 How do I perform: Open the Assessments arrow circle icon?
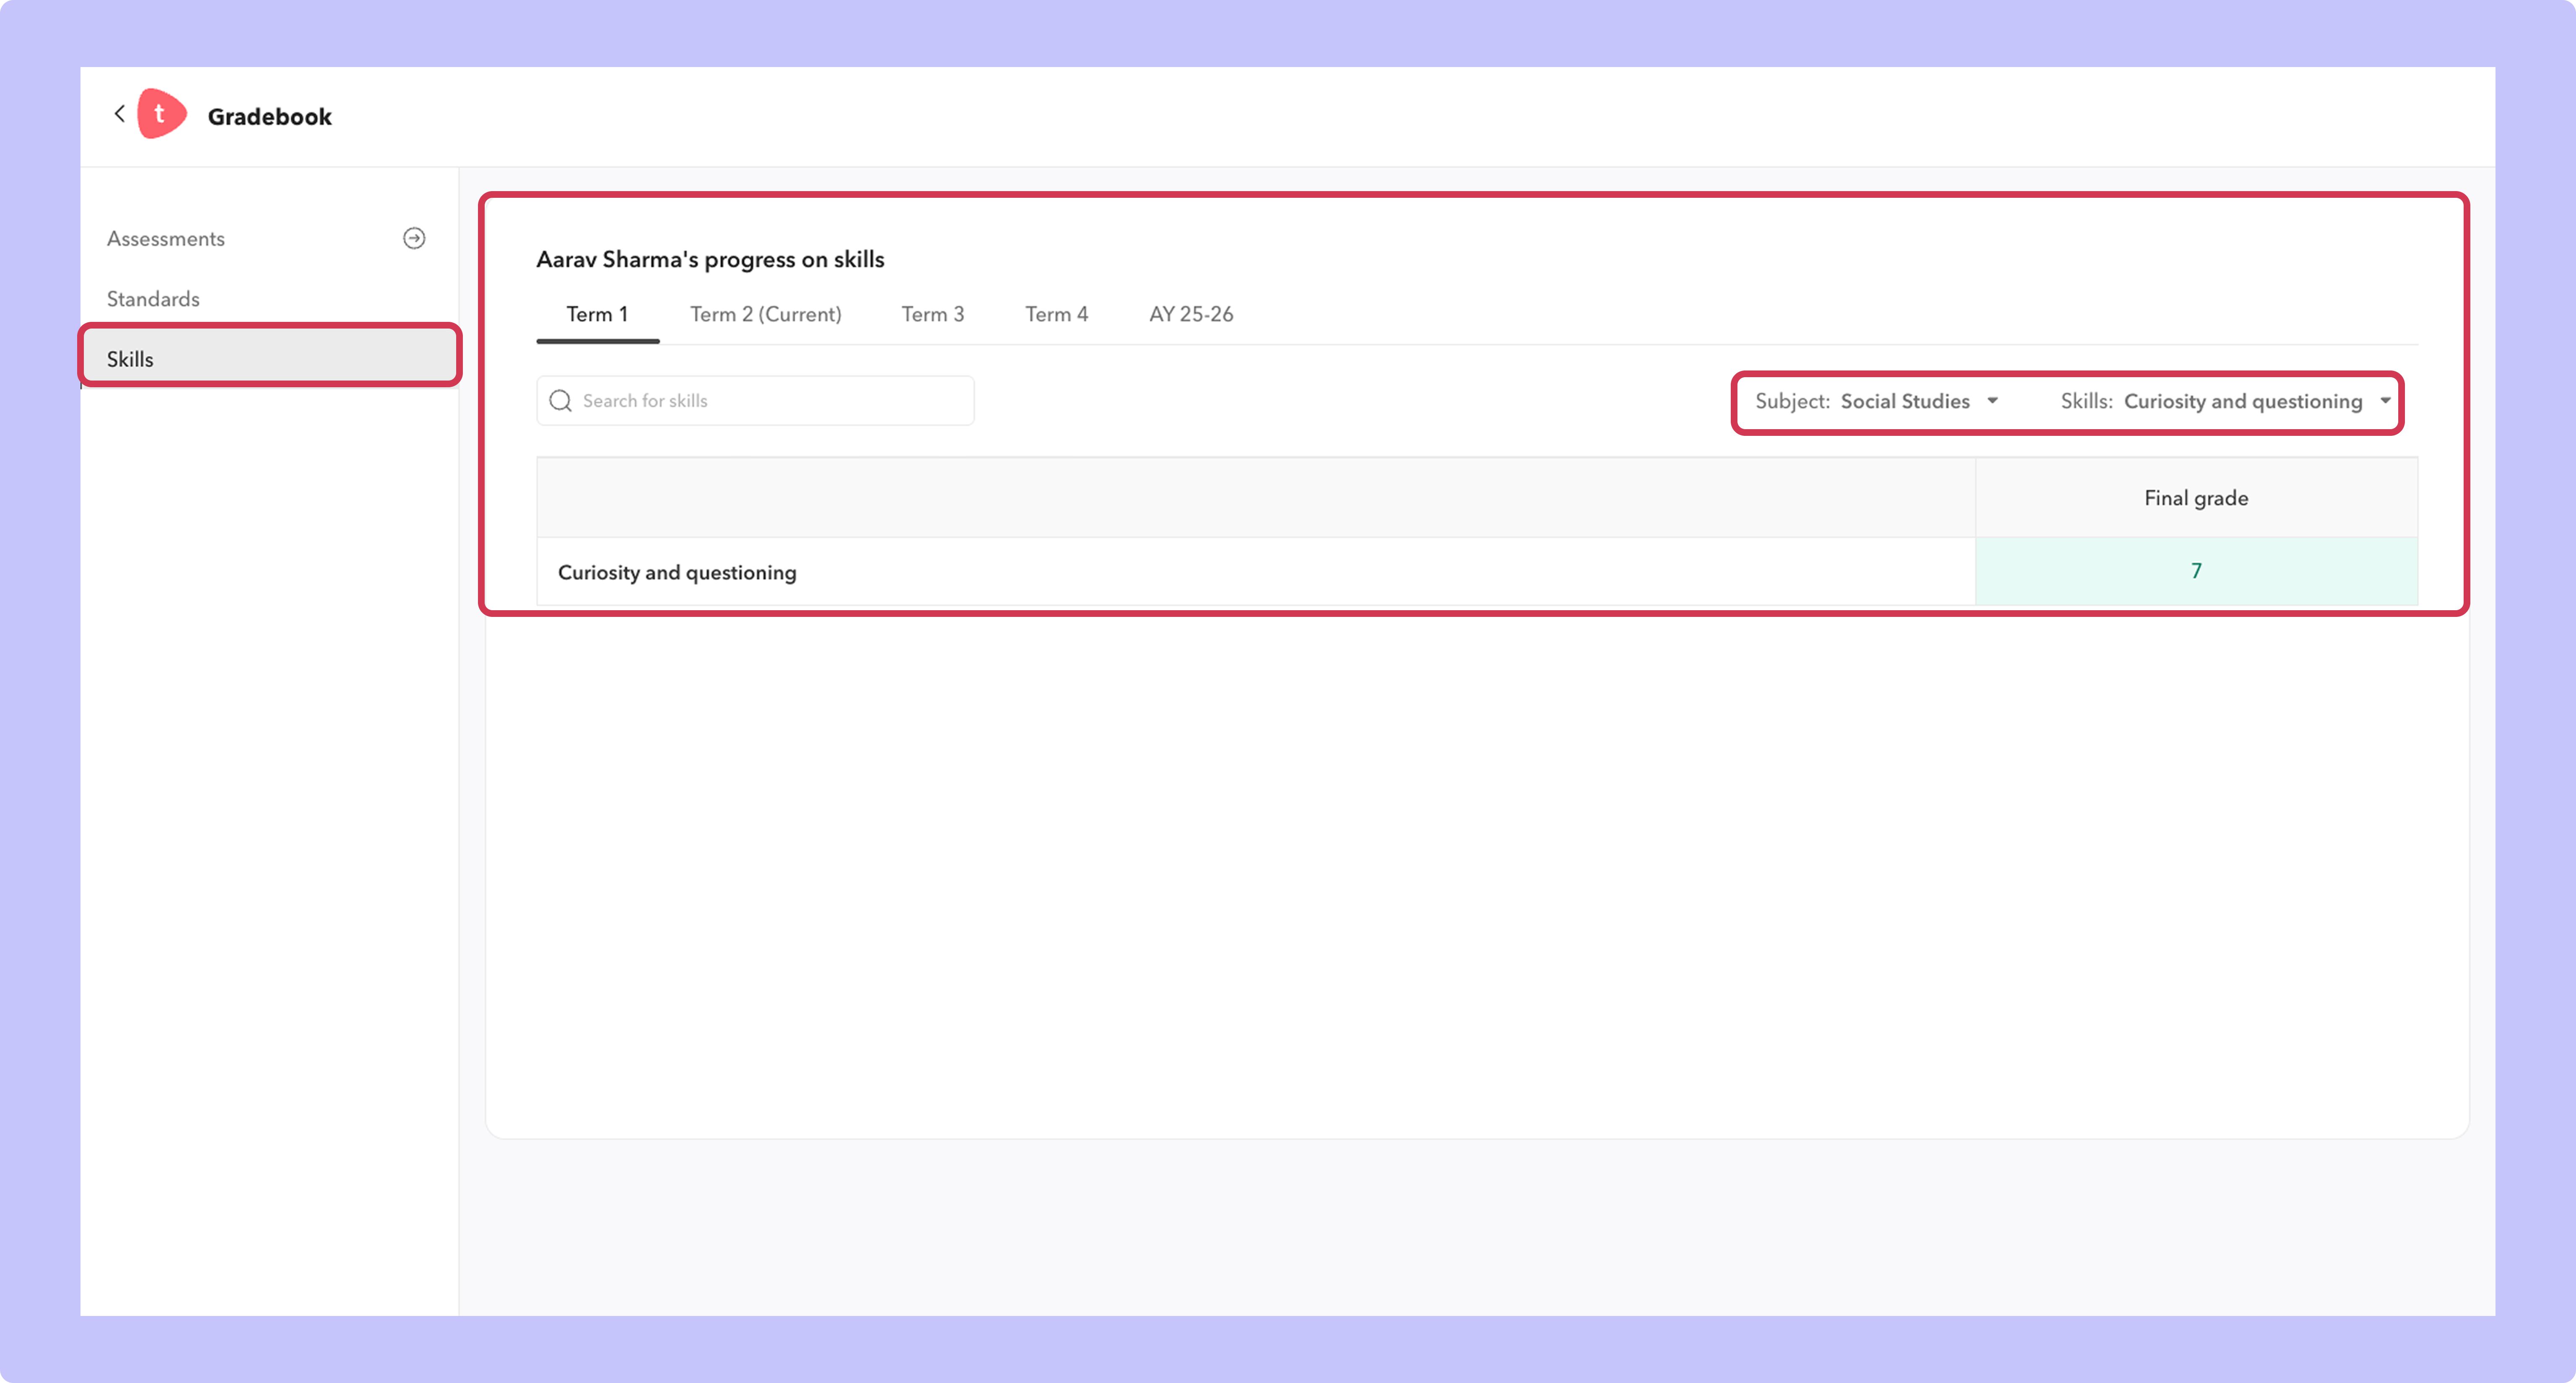click(414, 238)
